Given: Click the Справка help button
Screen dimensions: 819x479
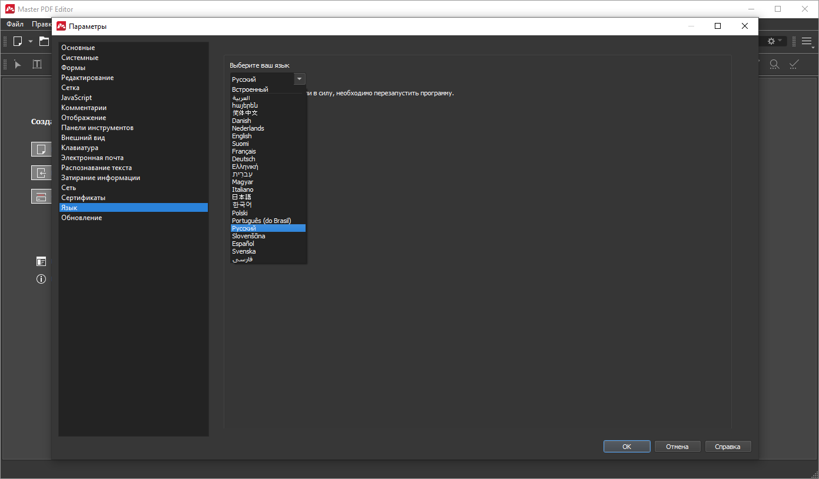Looking at the screenshot, I should [x=728, y=447].
